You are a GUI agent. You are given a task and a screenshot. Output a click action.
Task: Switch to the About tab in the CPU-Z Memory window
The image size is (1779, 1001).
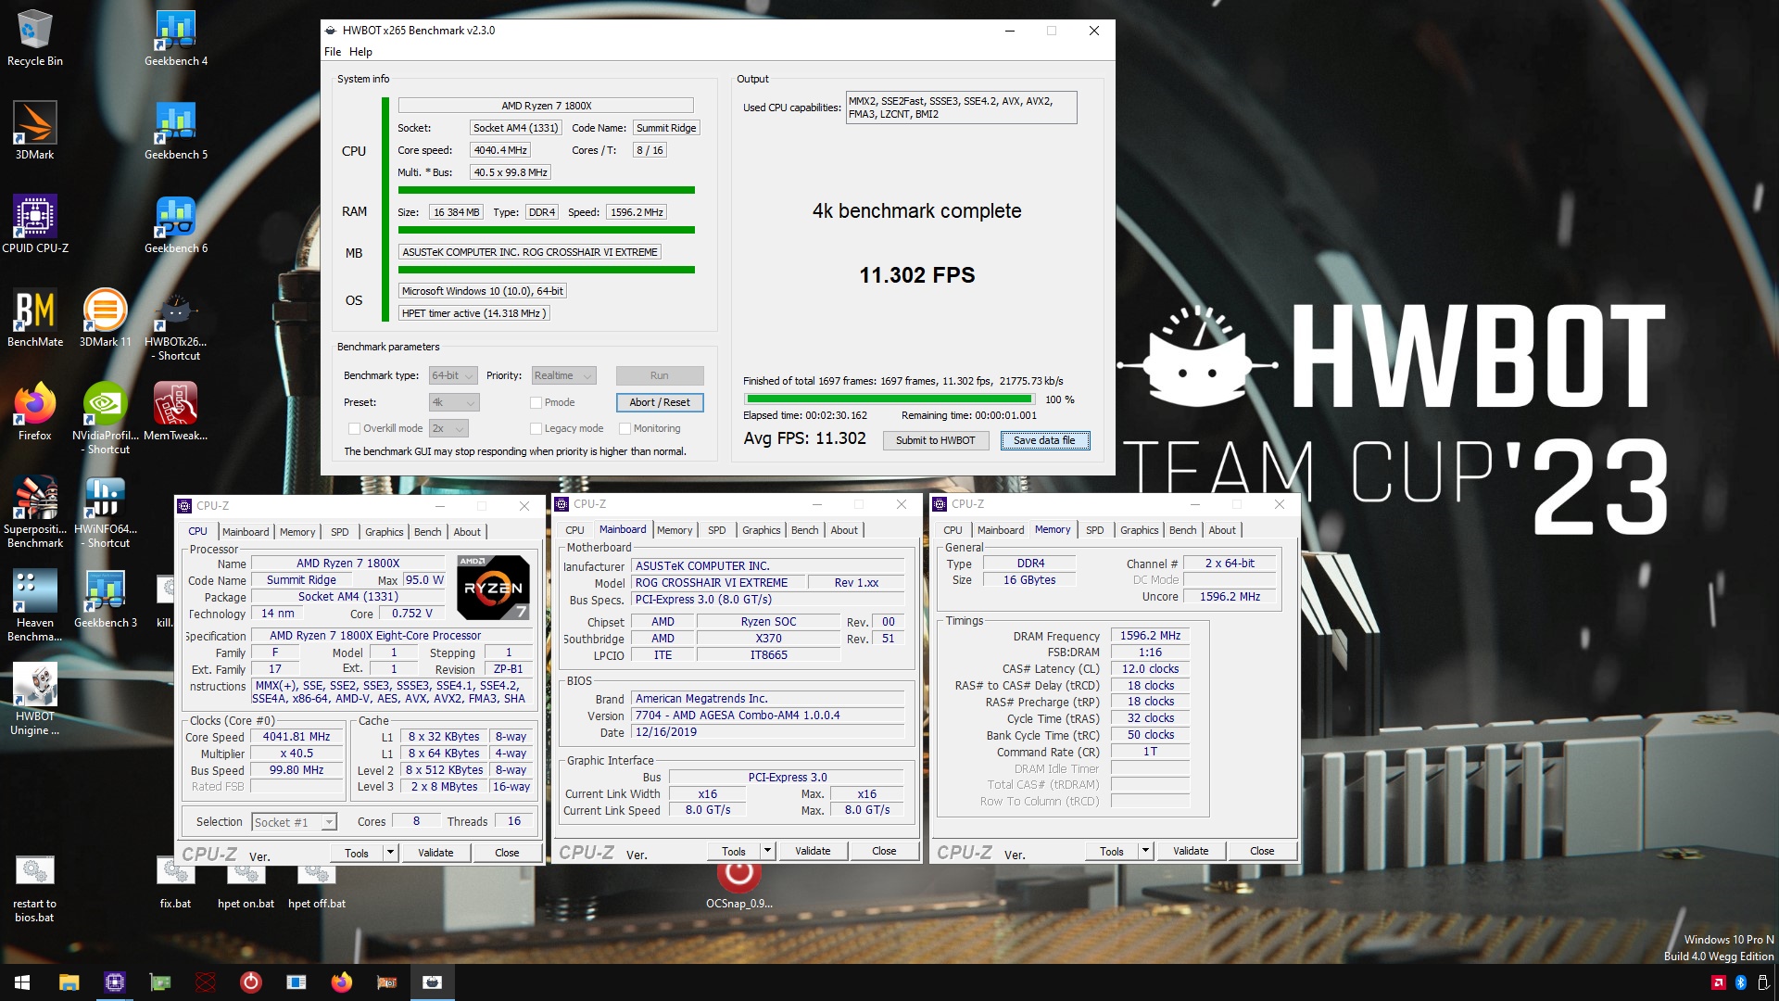tap(1222, 530)
